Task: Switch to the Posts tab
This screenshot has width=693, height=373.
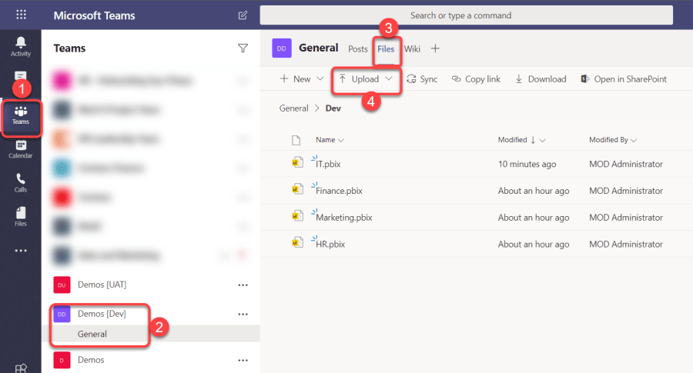Action: tap(357, 49)
